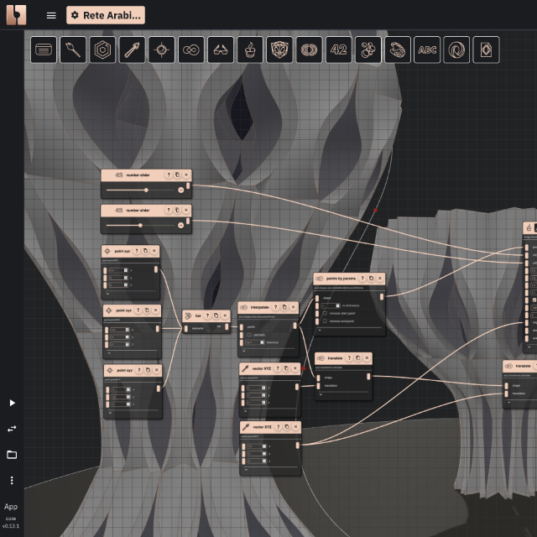537x537 pixels.
Task: Click the bitbybit logo in the header
Action: (16, 15)
